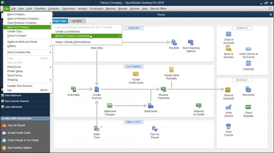Screen dimensions: 274x153
Task: Click Run Favorite Reports in sidebar
Action: pos(17,101)
